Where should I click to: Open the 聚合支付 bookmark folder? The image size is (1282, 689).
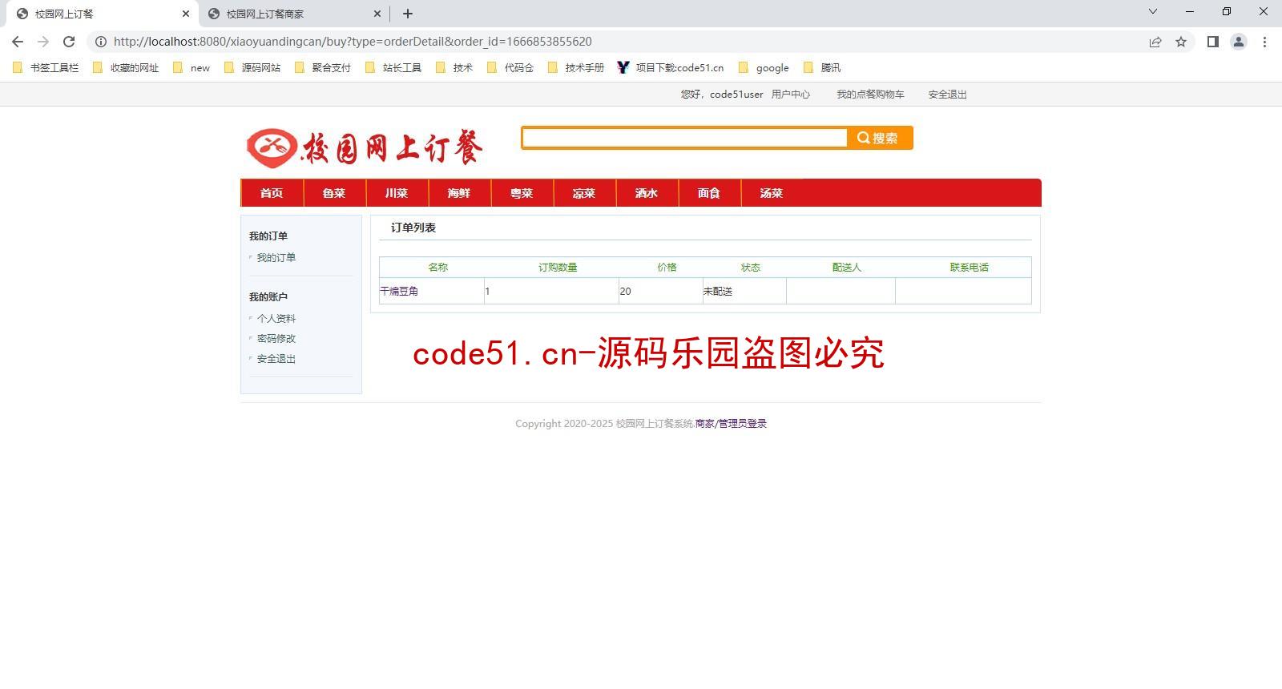(x=323, y=68)
